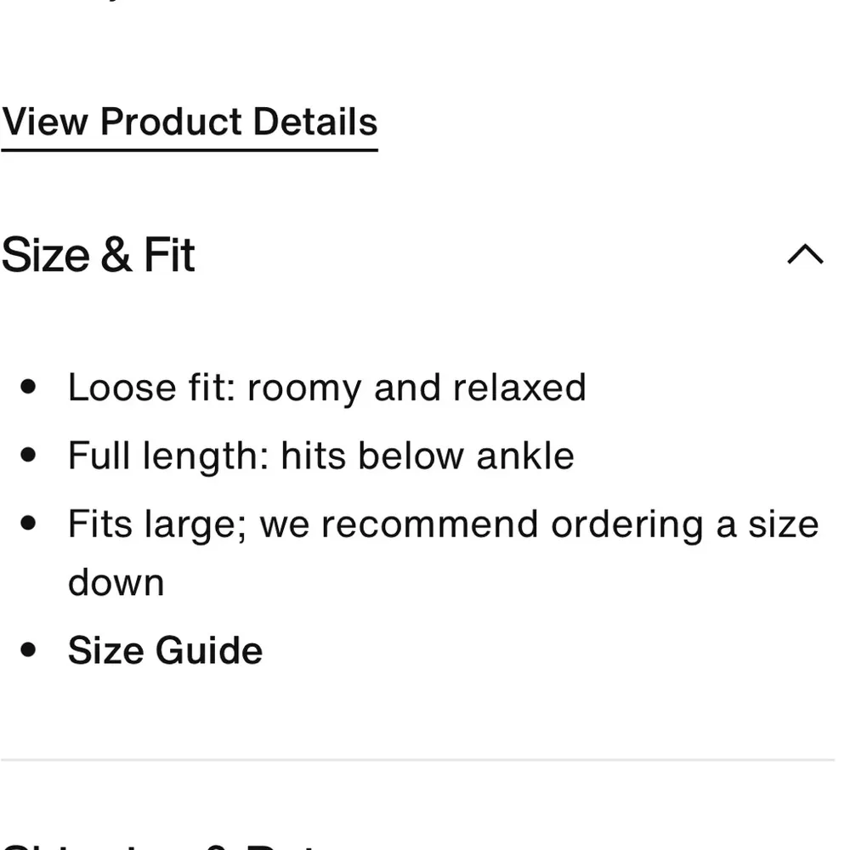850x850 pixels.
Task: Click the ampersand in Size & Fit
Action: pos(116,255)
